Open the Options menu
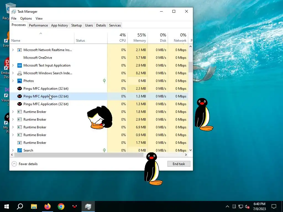 click(26, 18)
